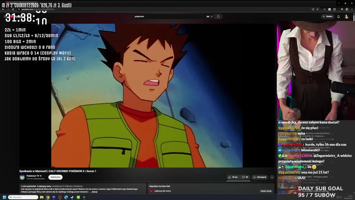This screenshot has width=355, height=200.
Task: Go back in the browser
Action: (x=3, y=9)
